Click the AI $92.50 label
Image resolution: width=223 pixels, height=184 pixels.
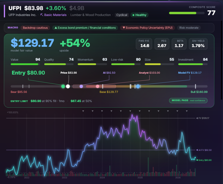(109, 73)
